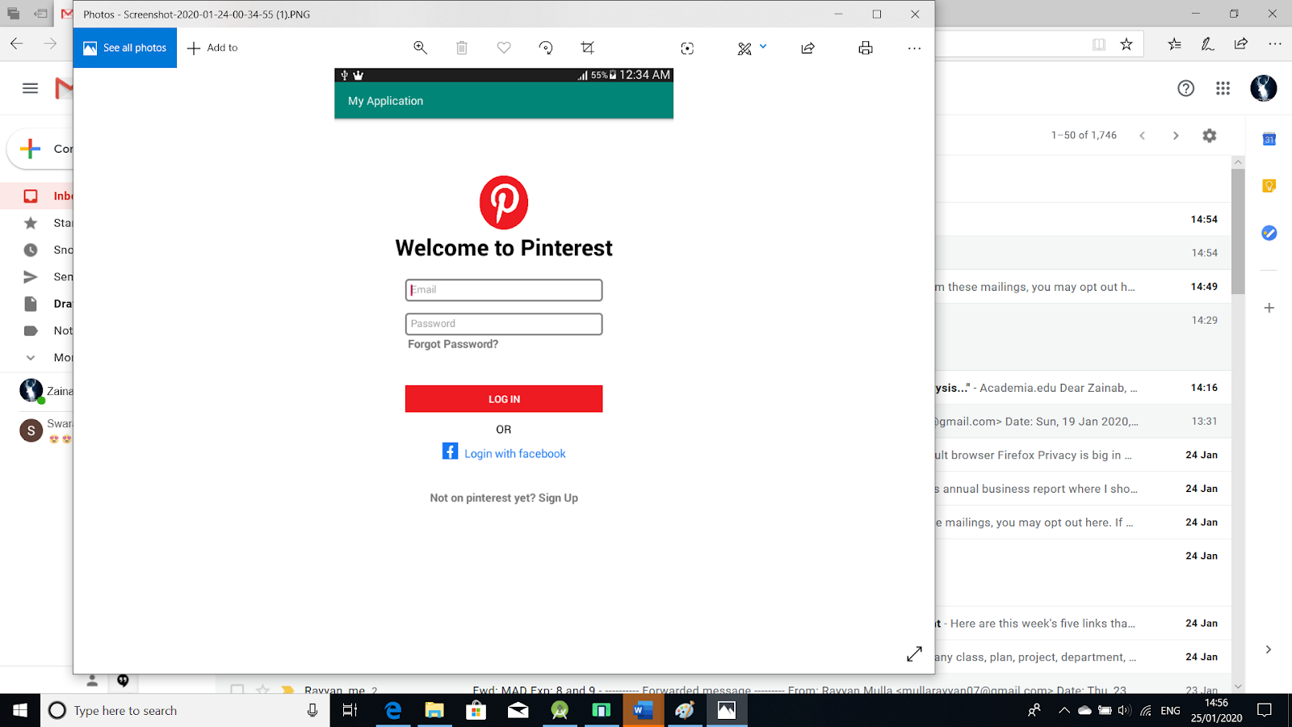This screenshot has width=1292, height=727.
Task: Click Type here to search box
Action: tap(184, 710)
